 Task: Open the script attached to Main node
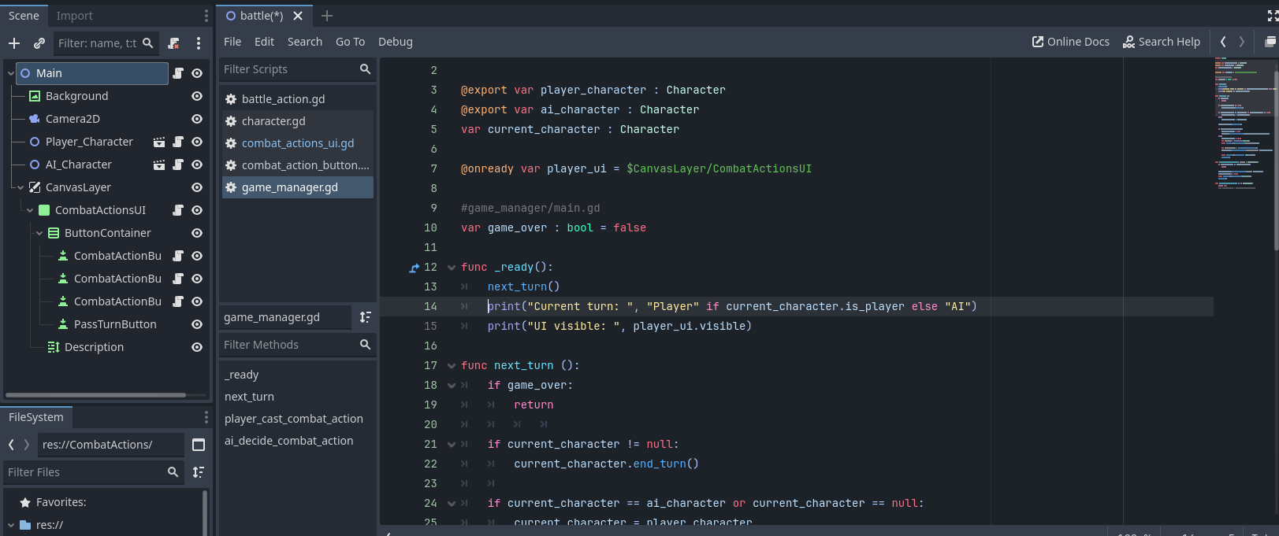coord(178,73)
